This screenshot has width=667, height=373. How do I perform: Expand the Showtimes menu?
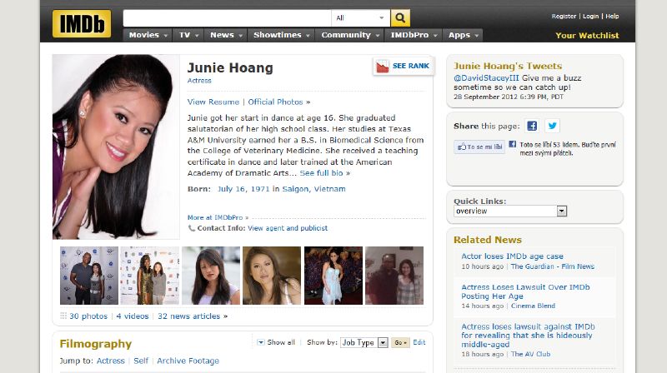[281, 35]
